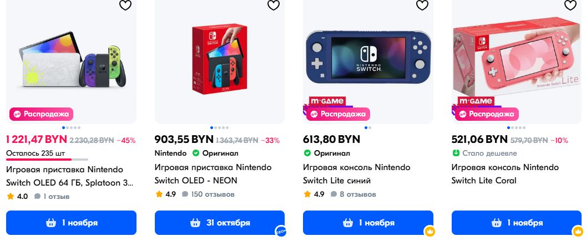Click the M-GAME badge on Coral Switch Lite

pos(475,101)
